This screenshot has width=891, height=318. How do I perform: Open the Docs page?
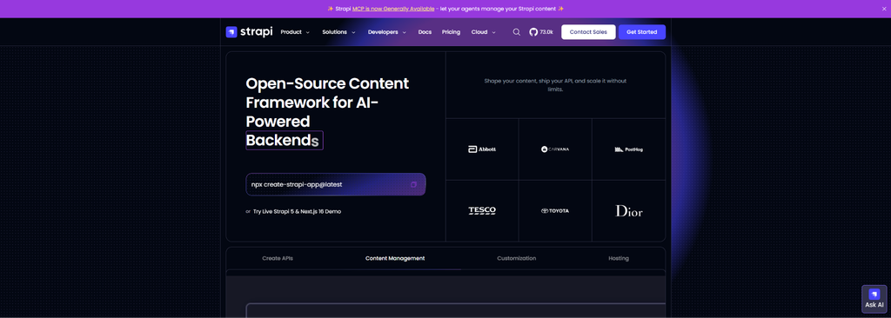pyautogui.click(x=425, y=32)
